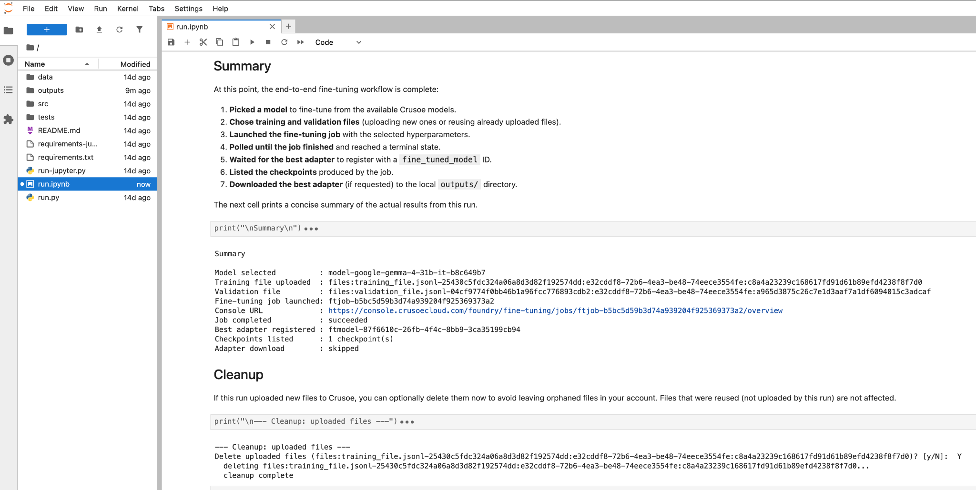
Task: Select run-jupyter.py file
Action: 88,170
